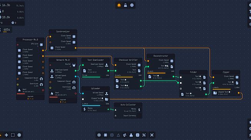Click the dimmed hexagon percent category icon
Viewport: 251px width, 140px height.
pyautogui.click(x=112, y=135)
